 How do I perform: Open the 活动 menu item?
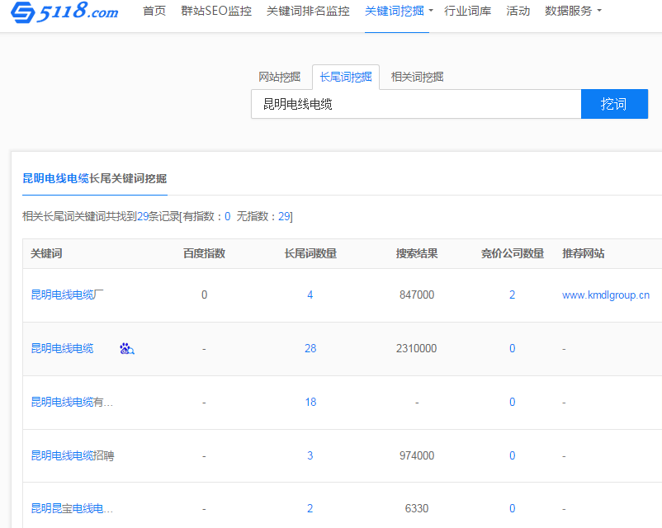point(518,12)
